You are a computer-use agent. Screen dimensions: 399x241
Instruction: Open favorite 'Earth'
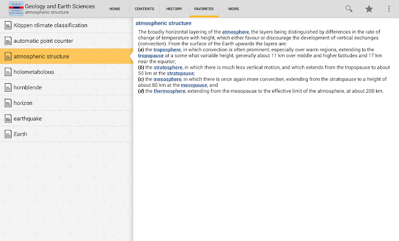pos(66,134)
